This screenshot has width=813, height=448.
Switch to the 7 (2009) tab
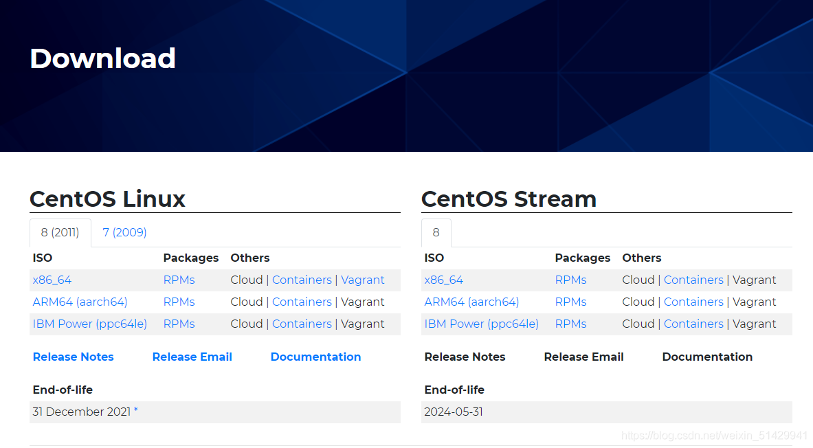124,232
